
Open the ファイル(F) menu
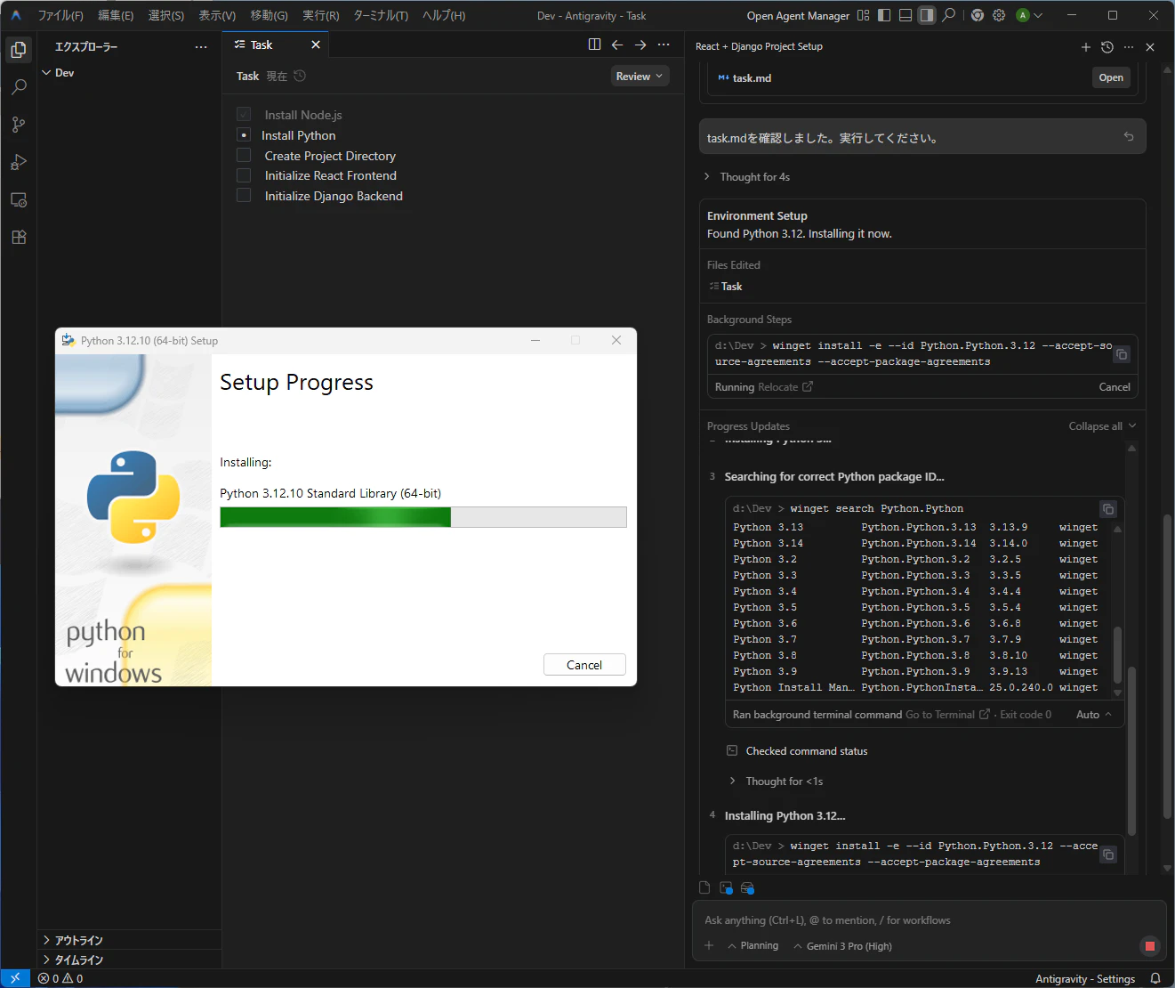pyautogui.click(x=60, y=15)
